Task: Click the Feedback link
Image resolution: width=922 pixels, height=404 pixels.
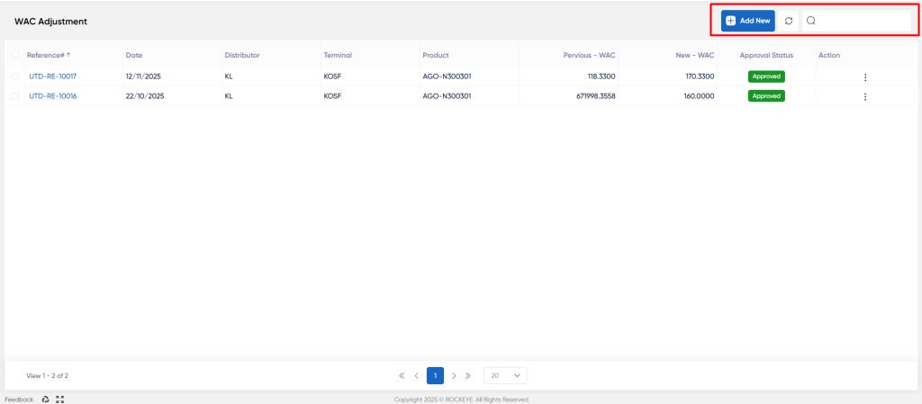Action: pos(19,400)
